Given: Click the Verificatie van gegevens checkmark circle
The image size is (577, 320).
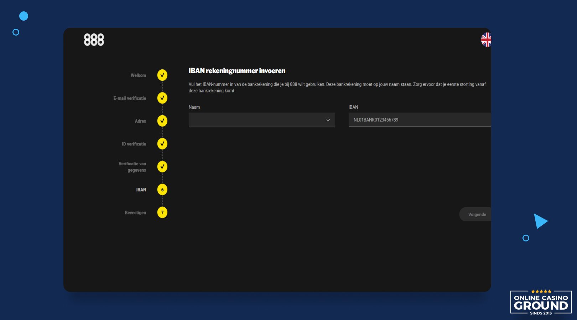Looking at the screenshot, I should [162, 167].
